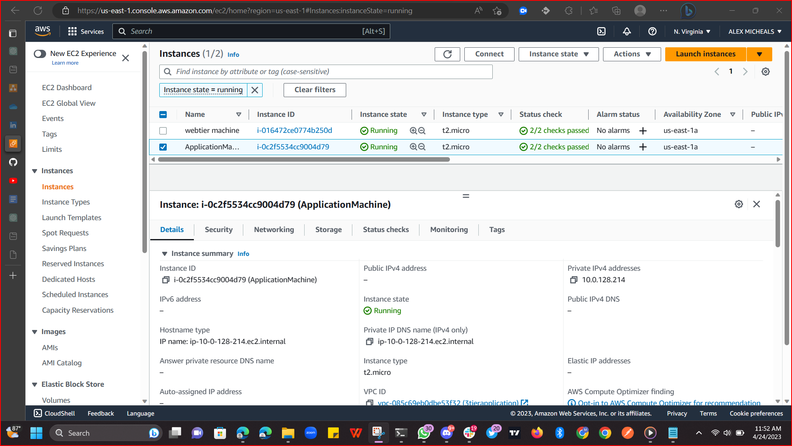Image resolution: width=792 pixels, height=446 pixels.
Task: Open the Instance state dropdown
Action: tap(558, 54)
